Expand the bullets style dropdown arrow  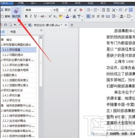point(92,10)
